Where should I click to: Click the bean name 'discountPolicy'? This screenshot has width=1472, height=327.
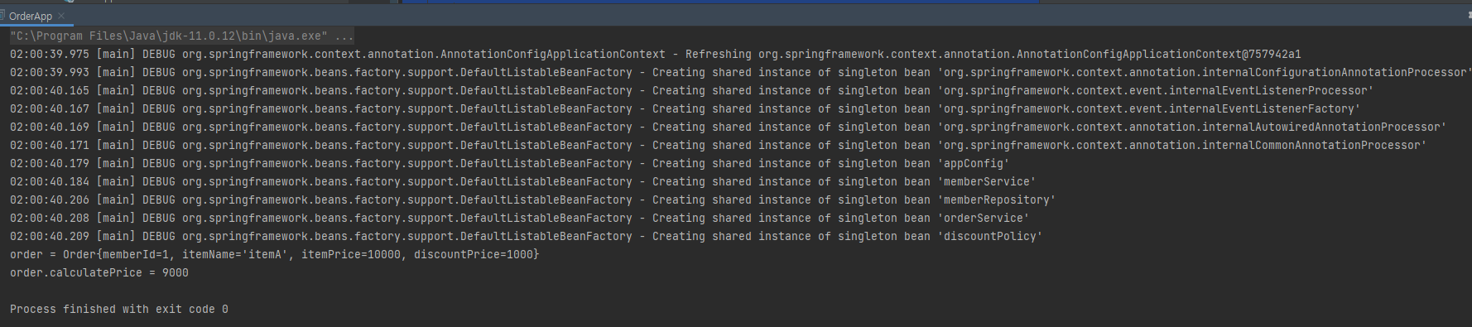point(989,236)
